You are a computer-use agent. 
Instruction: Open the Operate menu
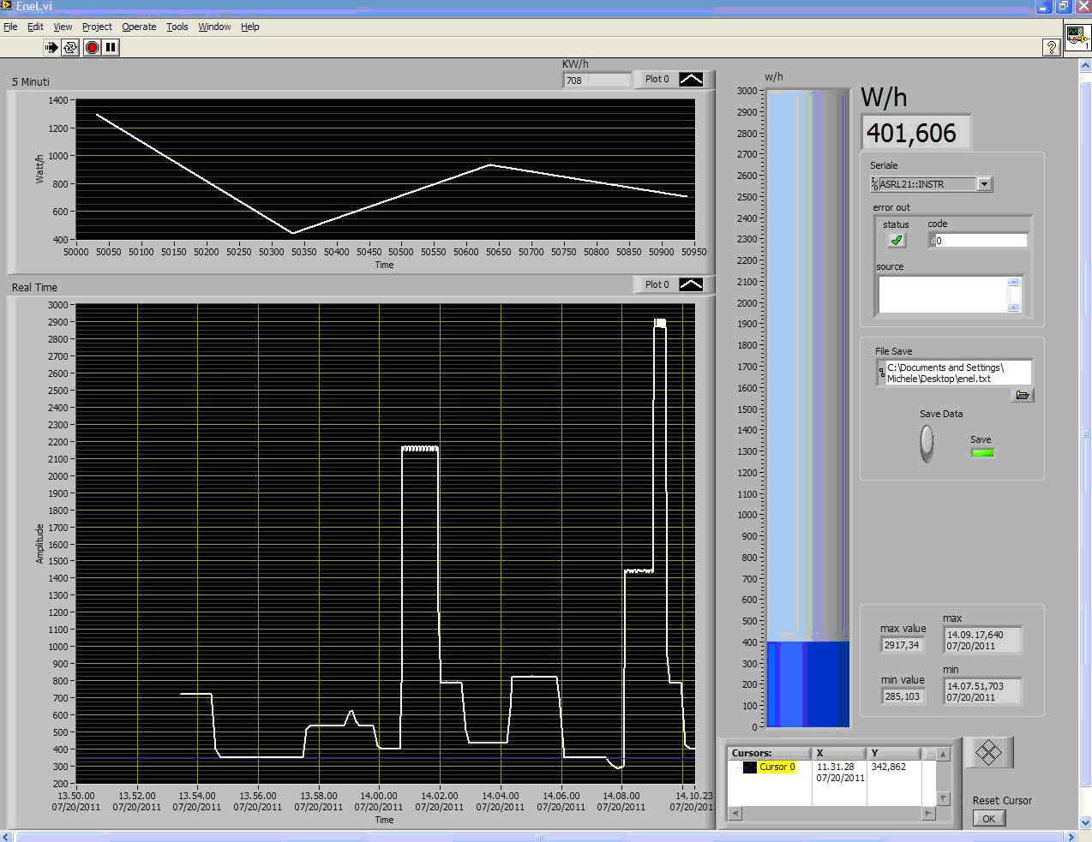(139, 27)
